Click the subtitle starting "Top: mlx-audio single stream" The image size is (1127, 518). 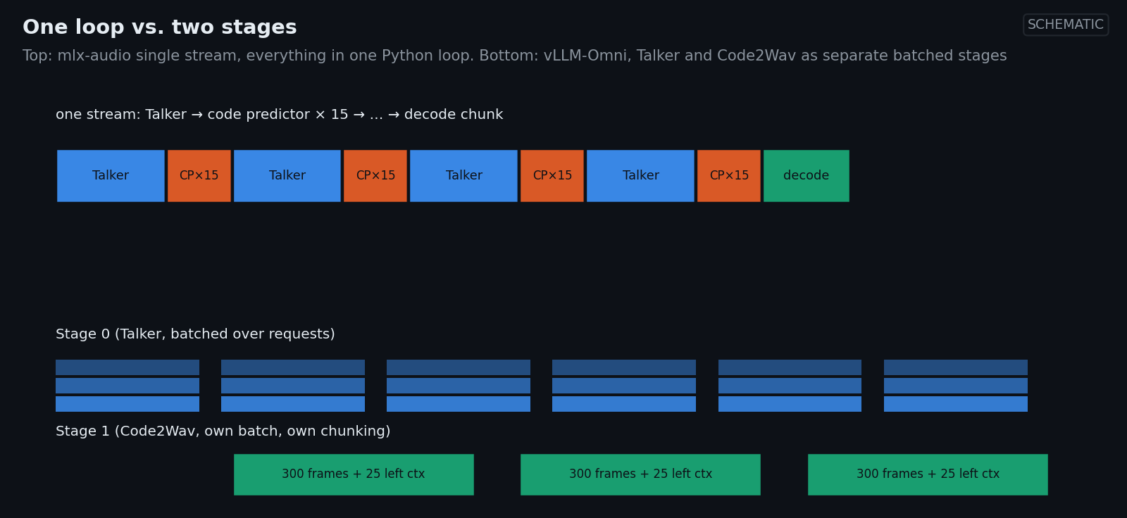pyautogui.click(x=515, y=56)
